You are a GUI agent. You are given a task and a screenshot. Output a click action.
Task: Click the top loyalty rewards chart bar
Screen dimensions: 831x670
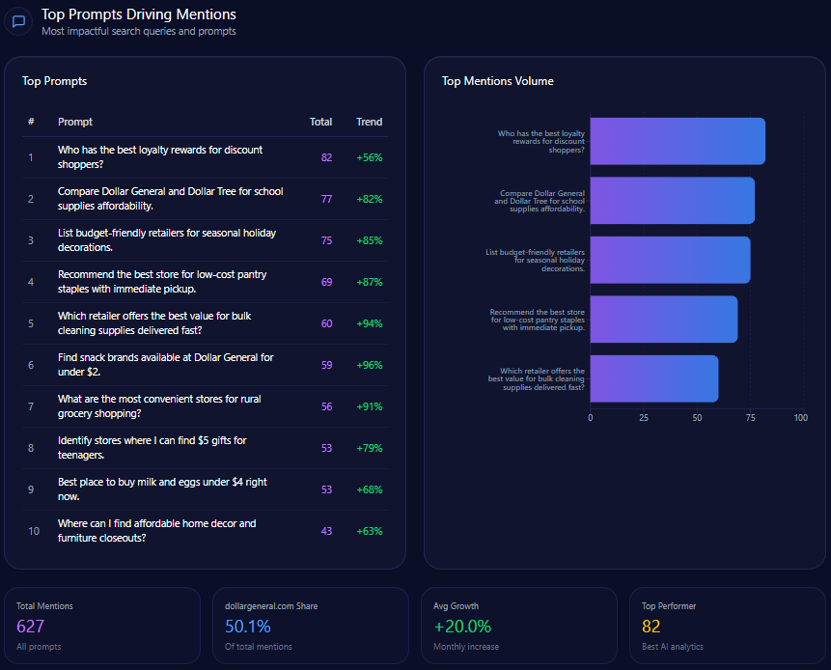click(x=677, y=142)
